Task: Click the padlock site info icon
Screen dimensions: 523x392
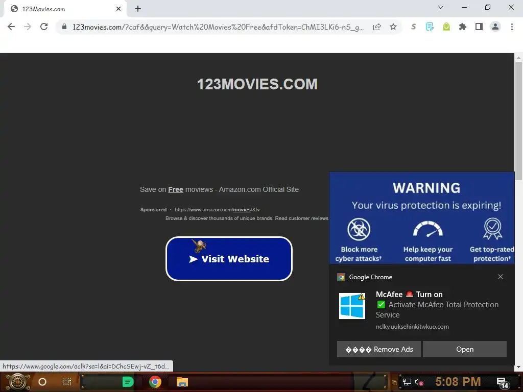Action: [64, 27]
